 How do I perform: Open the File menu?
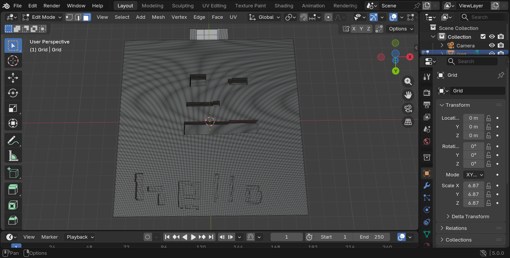tap(18, 6)
